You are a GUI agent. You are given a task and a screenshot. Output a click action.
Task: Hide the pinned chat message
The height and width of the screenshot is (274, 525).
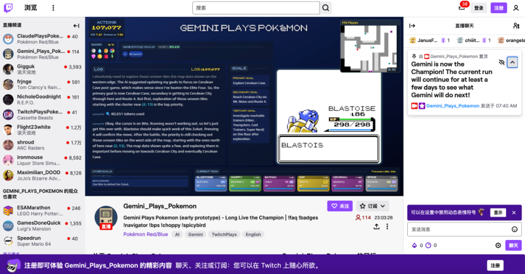click(501, 62)
